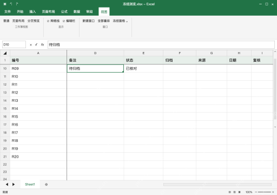The image size is (277, 195).
Task: Open the 页面布局 ribbon tab
Action: 48,12
